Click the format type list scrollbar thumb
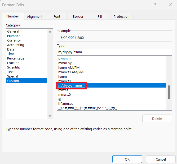 tap(169, 92)
